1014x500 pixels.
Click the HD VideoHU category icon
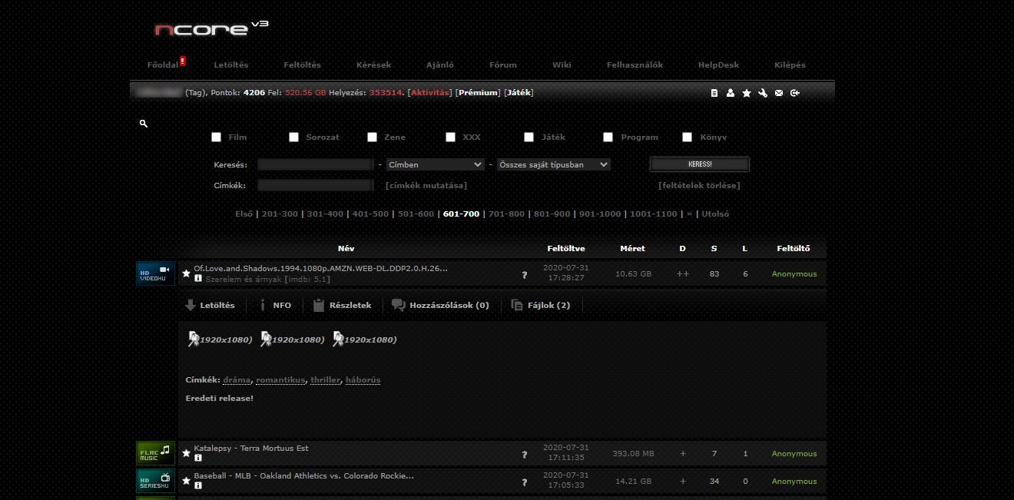pyautogui.click(x=155, y=273)
